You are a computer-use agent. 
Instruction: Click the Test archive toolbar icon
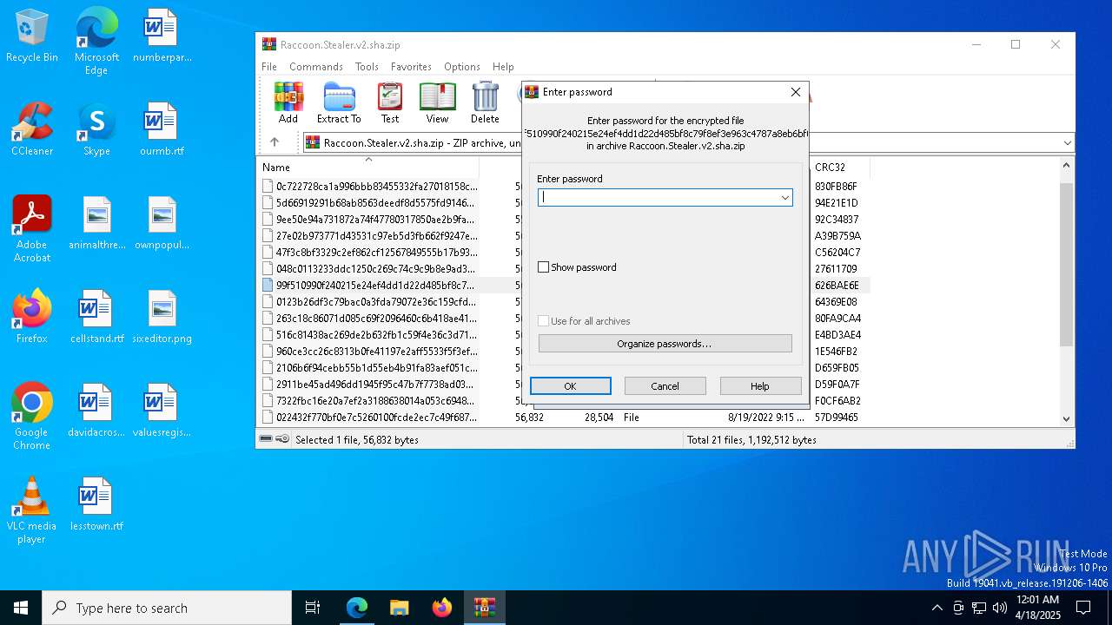pos(390,103)
